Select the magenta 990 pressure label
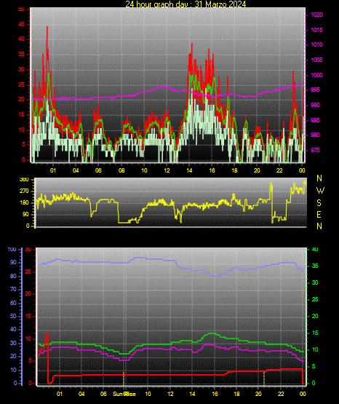 pos(315,105)
